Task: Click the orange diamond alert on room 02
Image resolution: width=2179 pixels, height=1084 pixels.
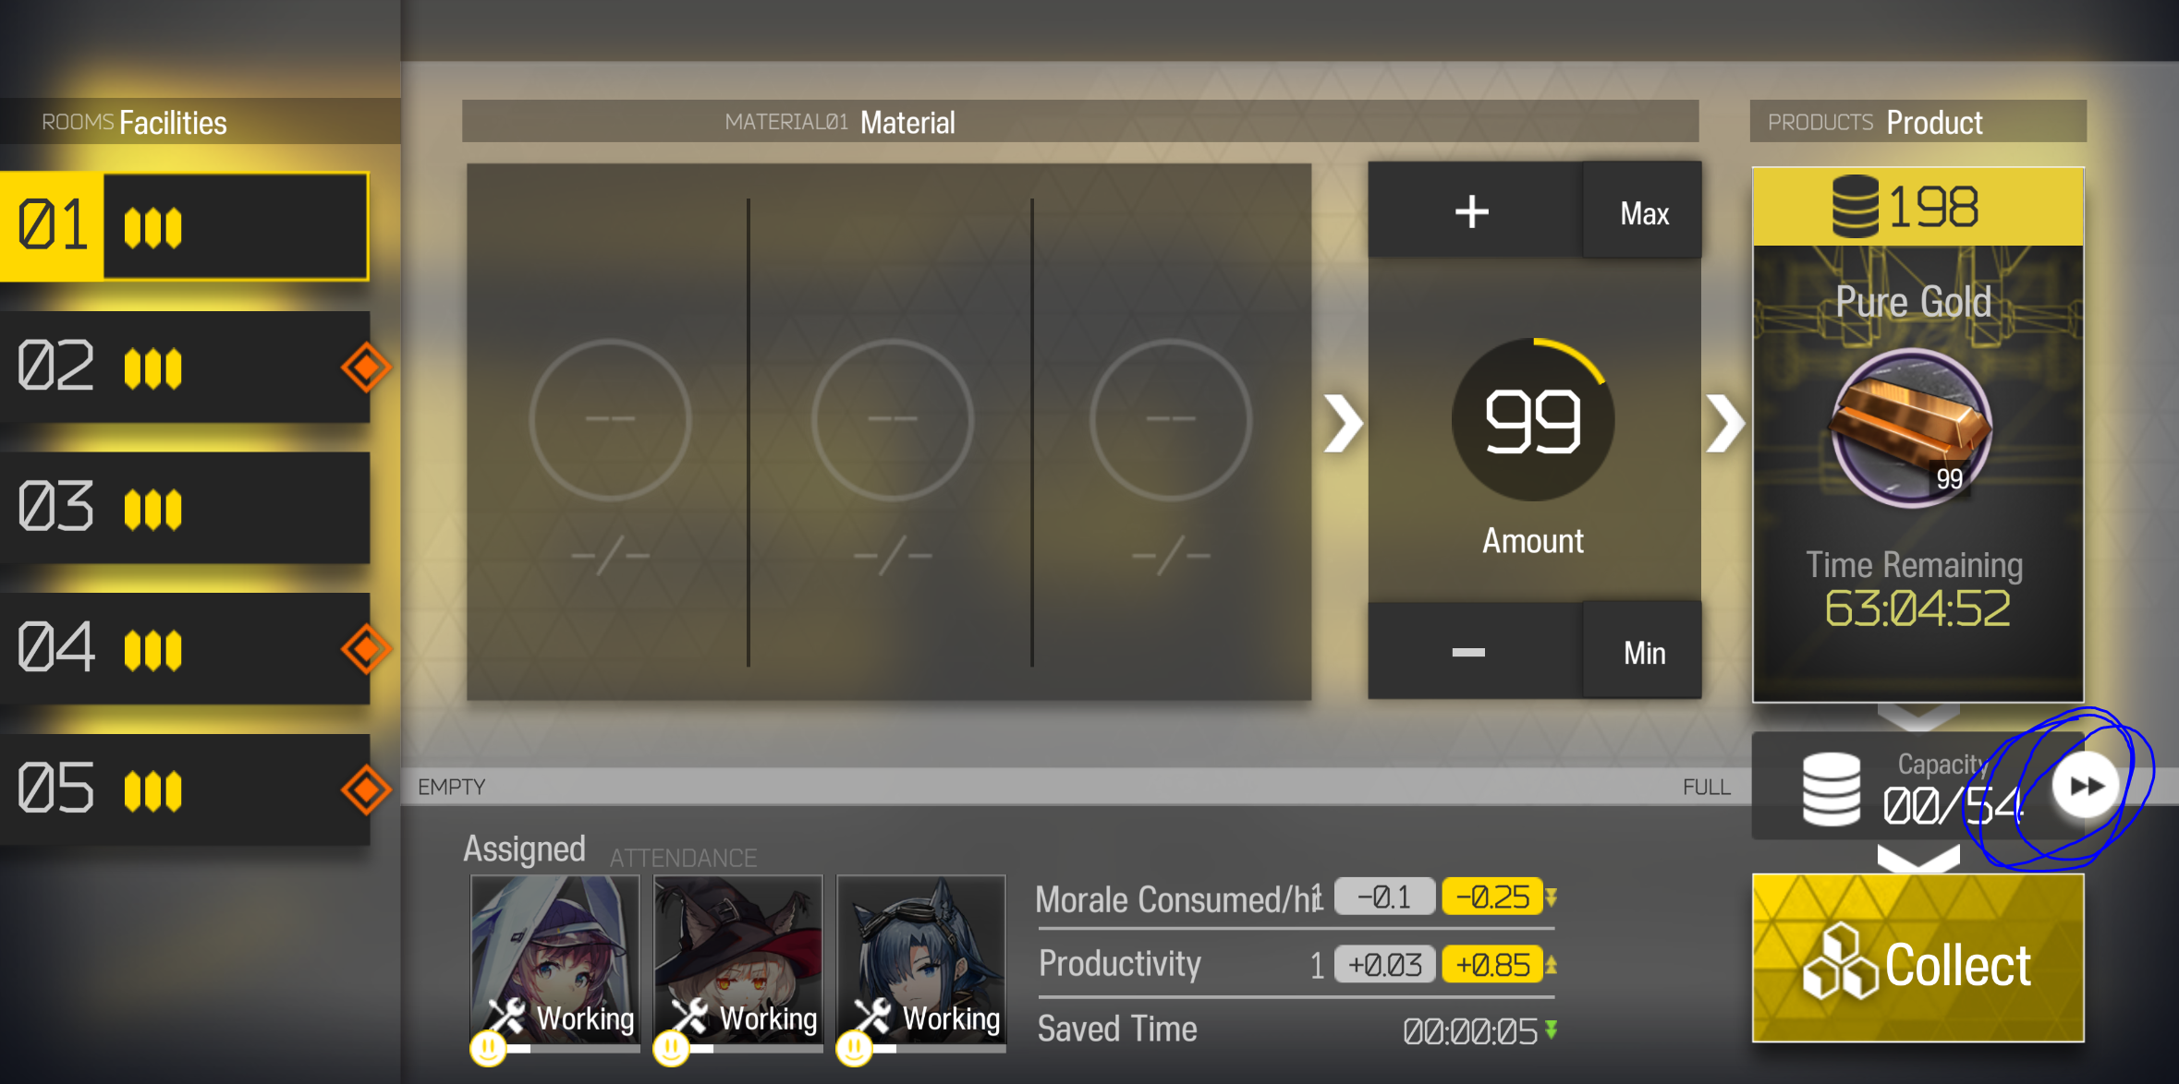Action: click(x=366, y=367)
